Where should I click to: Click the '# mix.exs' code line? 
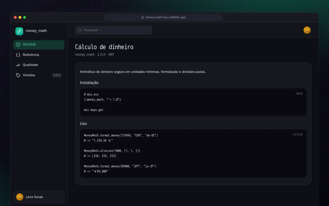tap(91, 95)
